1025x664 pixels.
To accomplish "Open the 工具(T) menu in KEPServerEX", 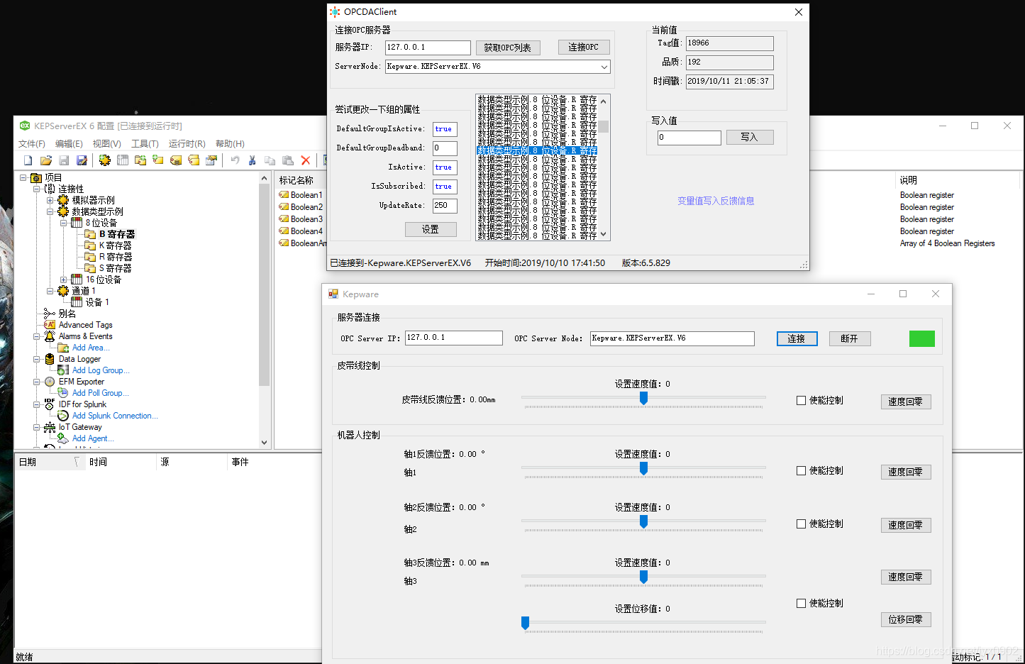I will [145, 143].
